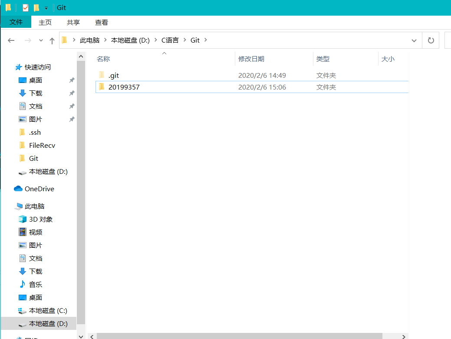Click Git in the address breadcrumb
451x339 pixels.
[x=195, y=40]
